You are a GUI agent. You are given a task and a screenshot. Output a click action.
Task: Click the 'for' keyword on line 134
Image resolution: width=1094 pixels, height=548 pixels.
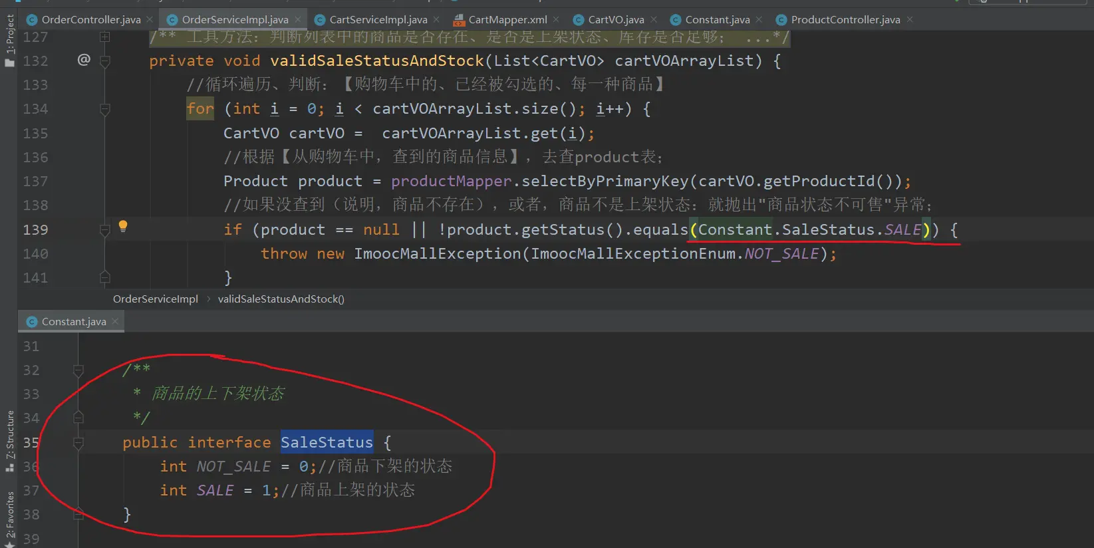200,109
